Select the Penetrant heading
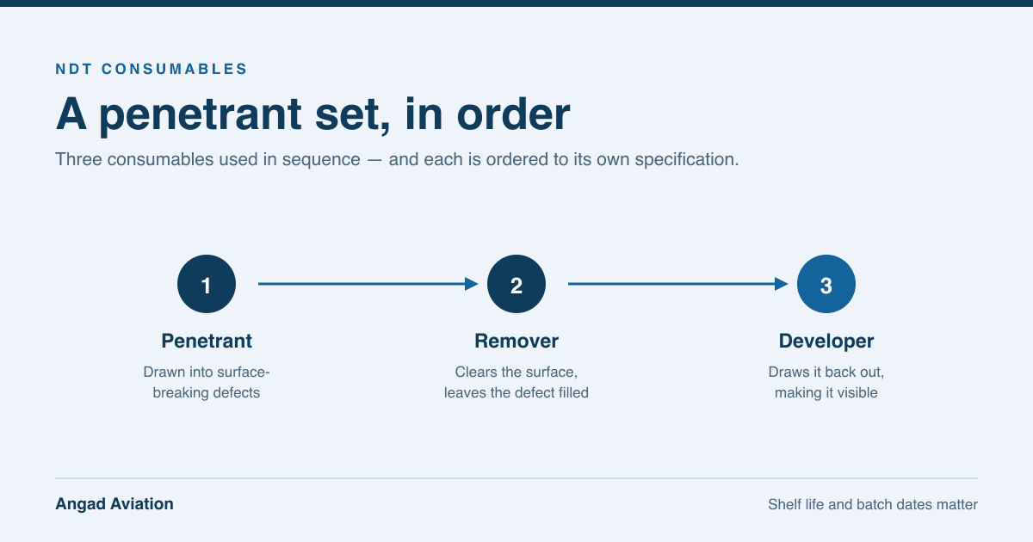1033x542 pixels. 207,341
